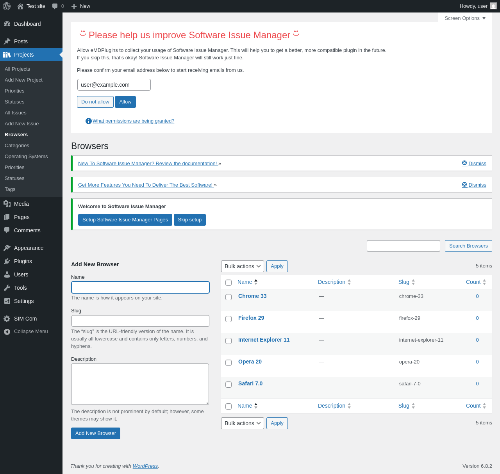The width and height of the screenshot is (500, 474).
Task: Check the Chrome 33 row checkbox
Action: [229, 297]
